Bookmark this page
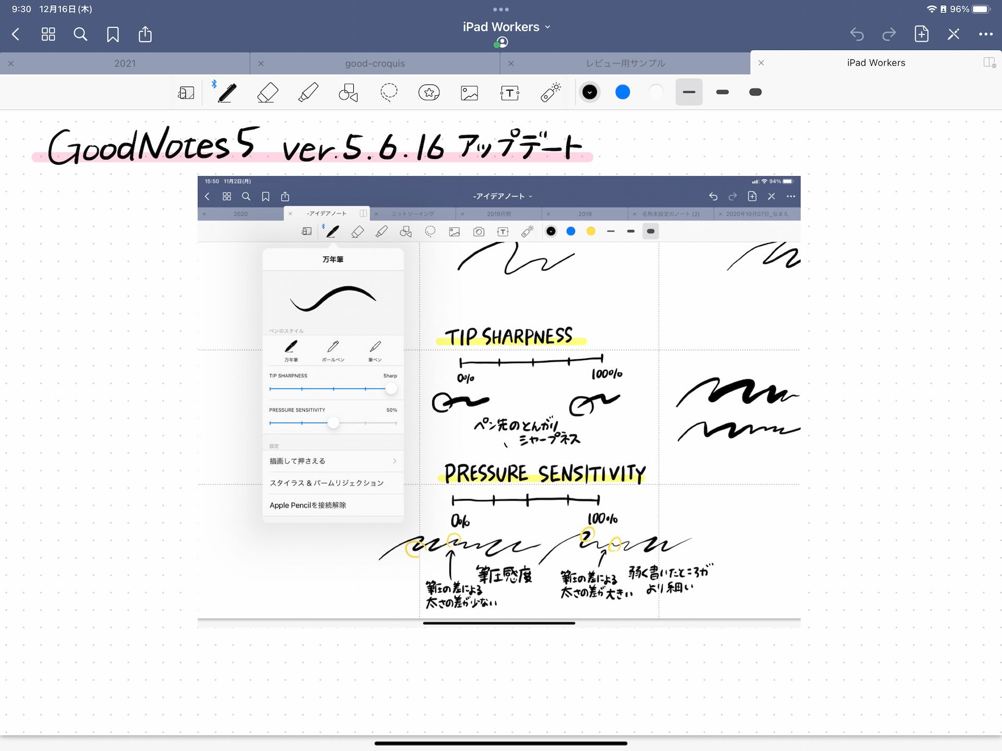Screen dimensions: 1002x751 click(x=113, y=34)
